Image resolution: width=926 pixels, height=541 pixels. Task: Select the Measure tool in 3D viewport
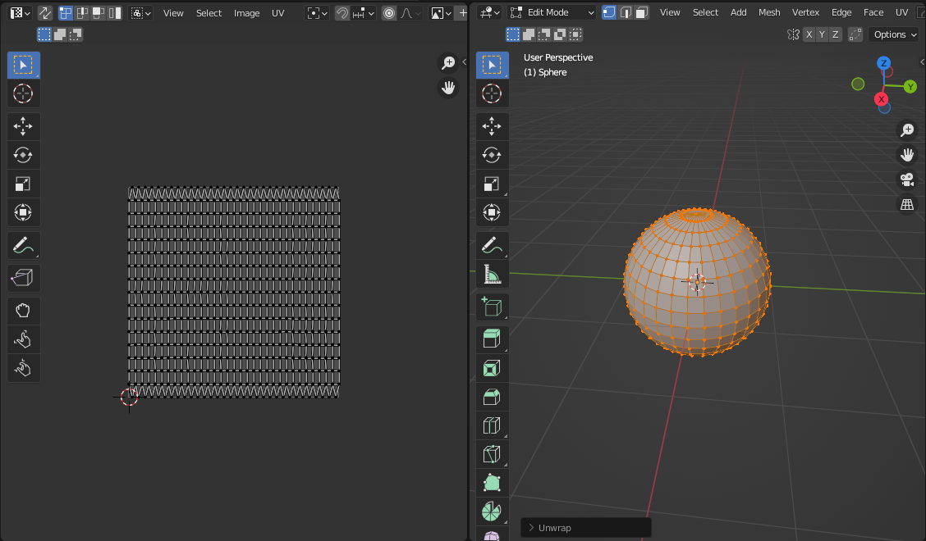point(492,274)
